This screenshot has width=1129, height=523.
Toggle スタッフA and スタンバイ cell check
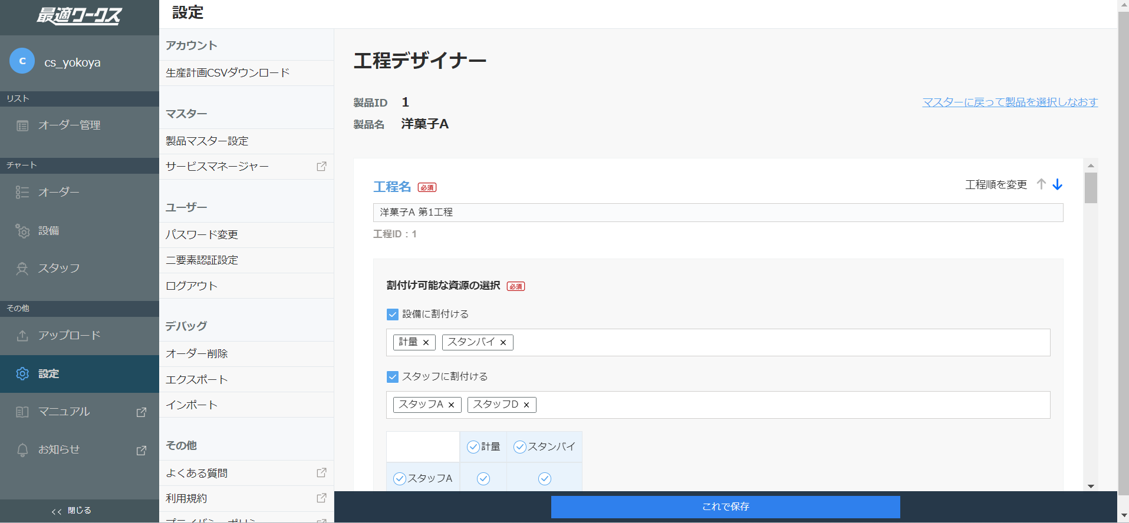(545, 478)
